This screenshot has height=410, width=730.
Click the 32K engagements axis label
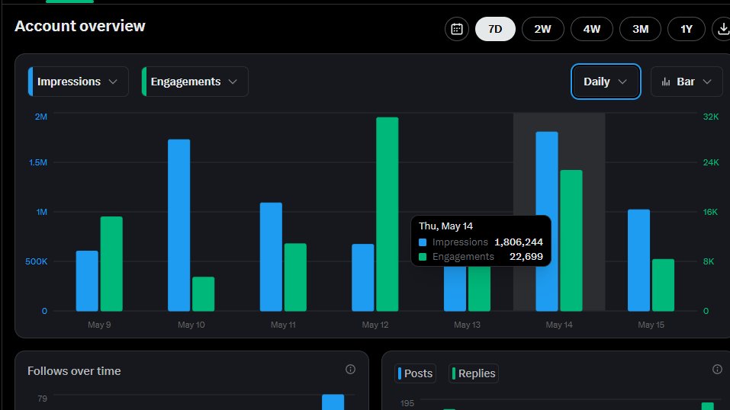(x=711, y=117)
